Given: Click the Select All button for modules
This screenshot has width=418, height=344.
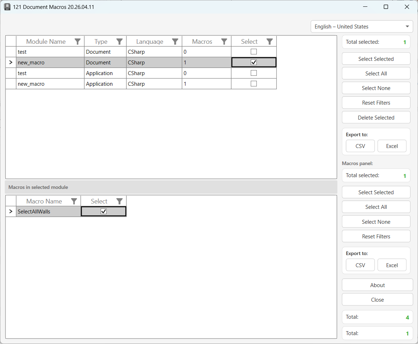Looking at the screenshot, I should tap(376, 73).
